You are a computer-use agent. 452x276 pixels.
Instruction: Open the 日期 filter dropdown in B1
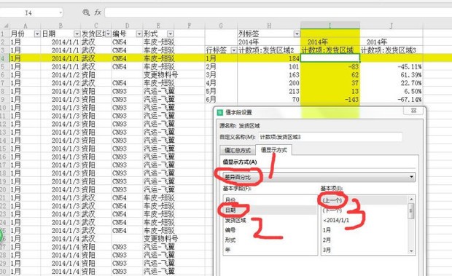click(77, 34)
